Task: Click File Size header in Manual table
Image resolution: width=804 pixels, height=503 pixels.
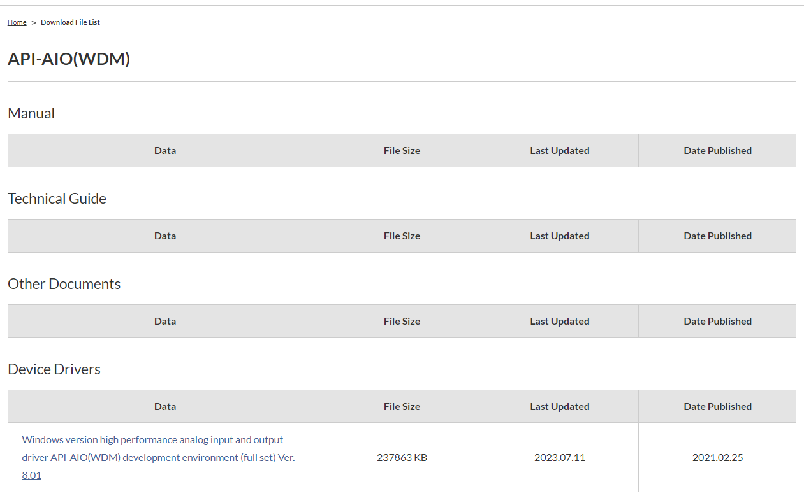Action: pos(402,151)
